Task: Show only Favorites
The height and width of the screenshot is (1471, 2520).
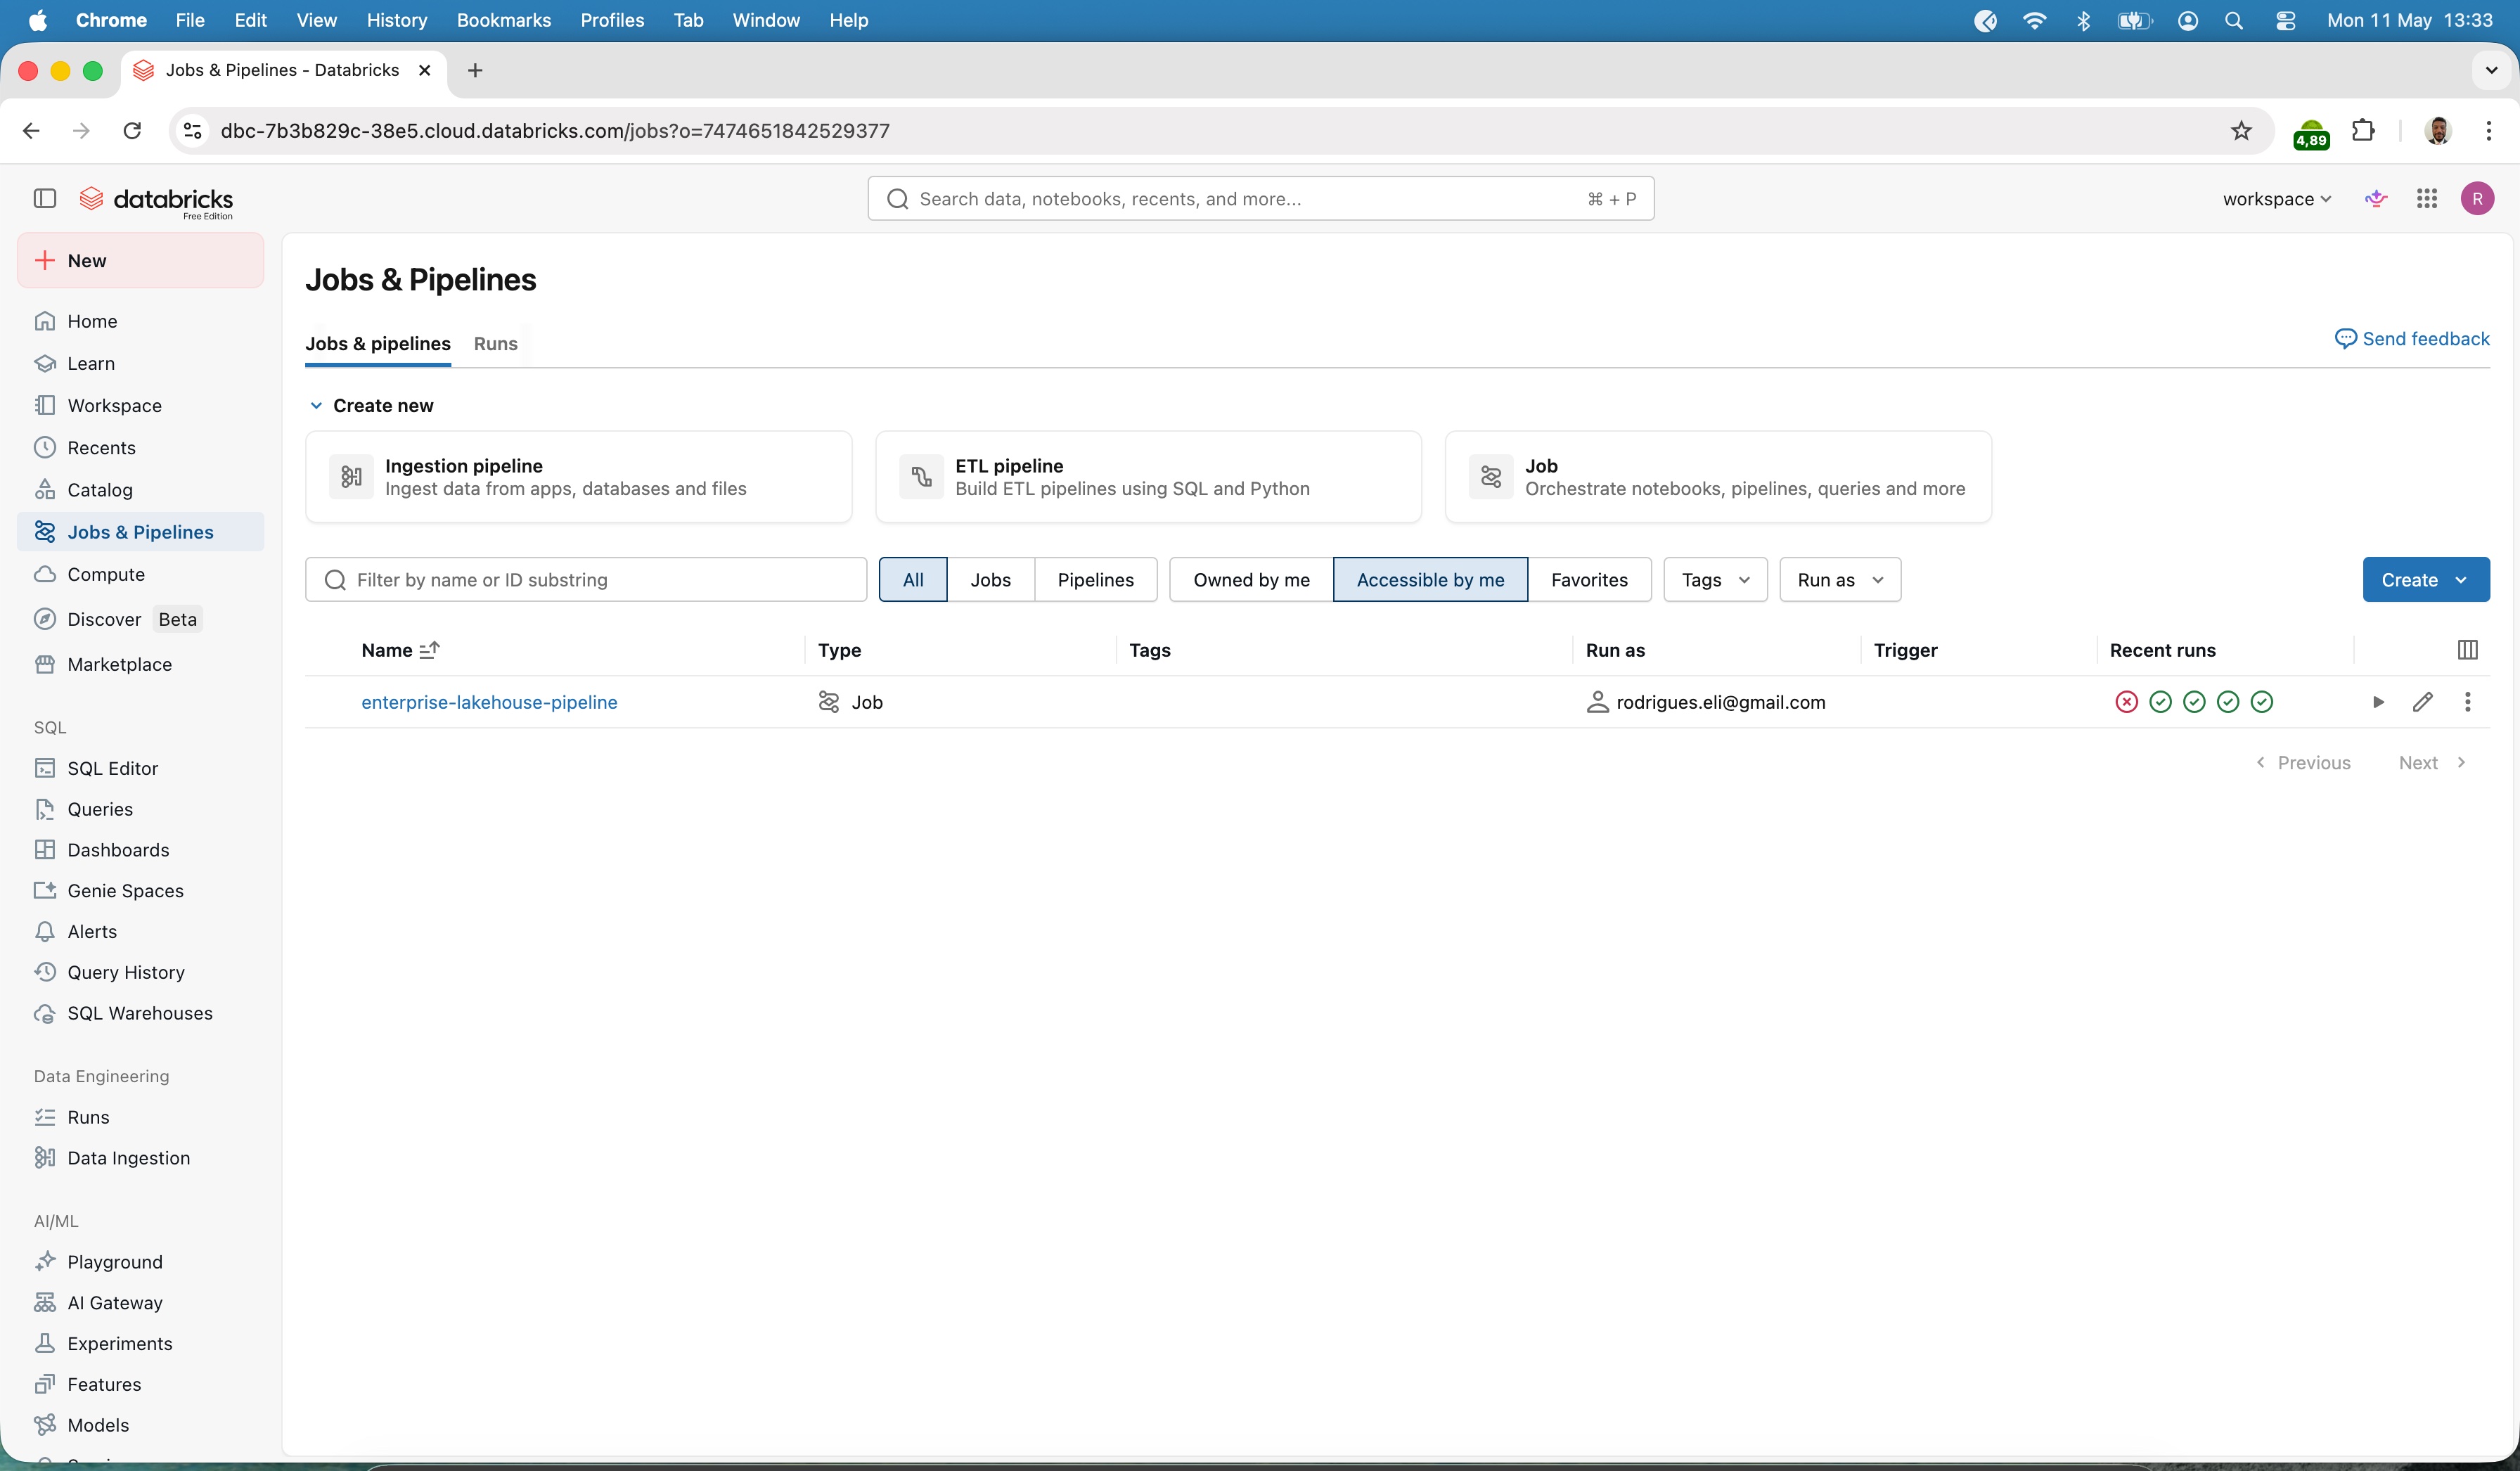Action: (1589, 580)
